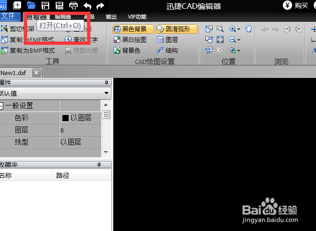Redo the last undone action
The image size is (316, 231).
tap(100, 6)
